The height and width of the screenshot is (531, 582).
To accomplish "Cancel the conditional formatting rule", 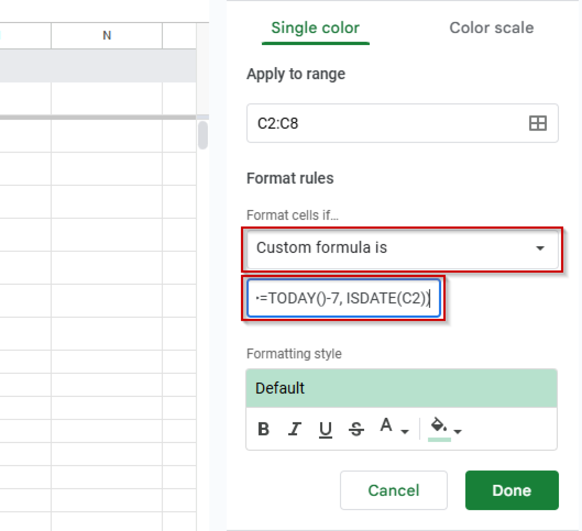I will click(x=393, y=490).
